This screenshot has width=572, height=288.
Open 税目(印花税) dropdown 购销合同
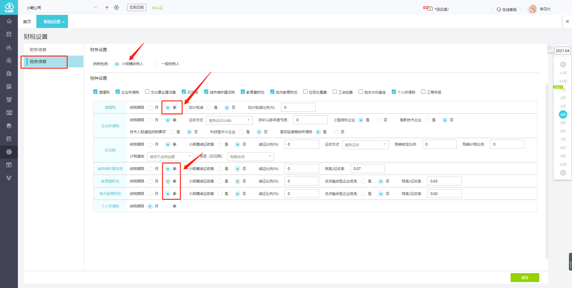coord(251,157)
